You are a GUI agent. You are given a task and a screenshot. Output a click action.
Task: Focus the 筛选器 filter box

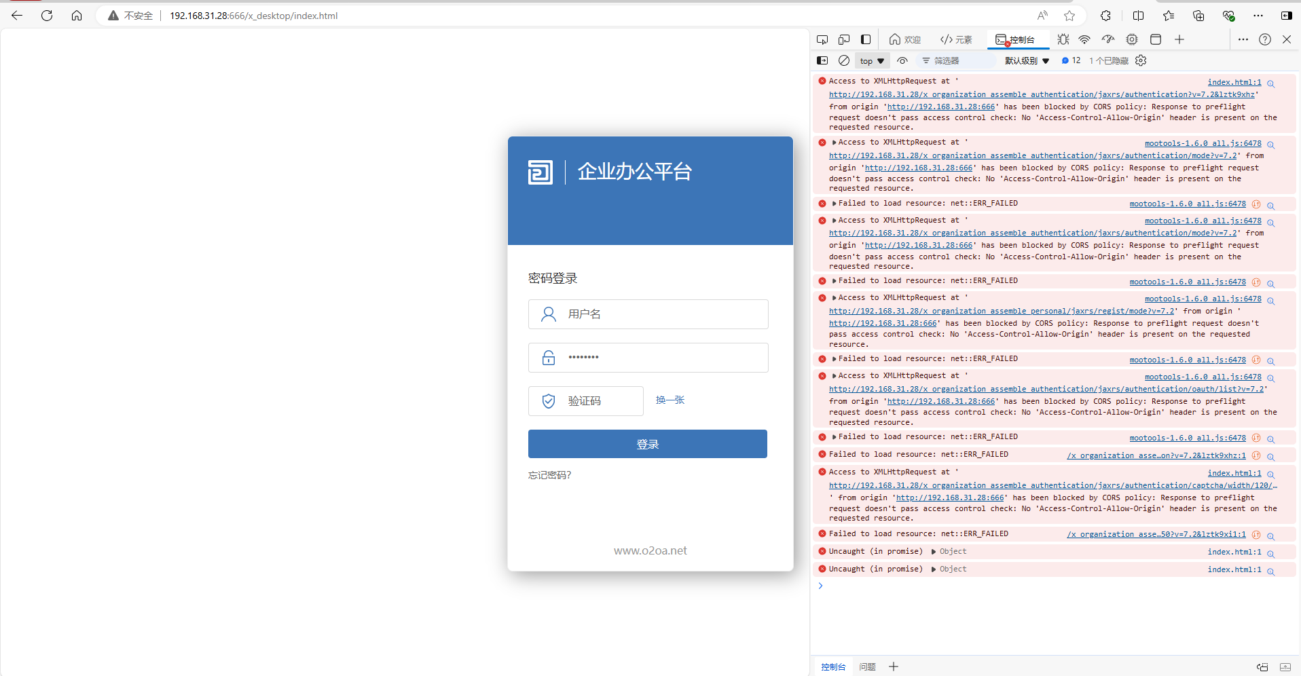tap(956, 61)
